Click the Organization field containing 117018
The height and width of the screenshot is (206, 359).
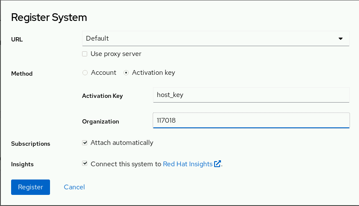251,121
